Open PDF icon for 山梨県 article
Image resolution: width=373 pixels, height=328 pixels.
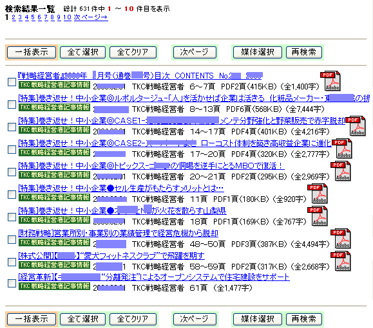point(318,216)
